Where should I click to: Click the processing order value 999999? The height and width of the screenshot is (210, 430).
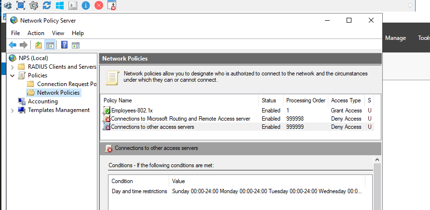coord(295,127)
